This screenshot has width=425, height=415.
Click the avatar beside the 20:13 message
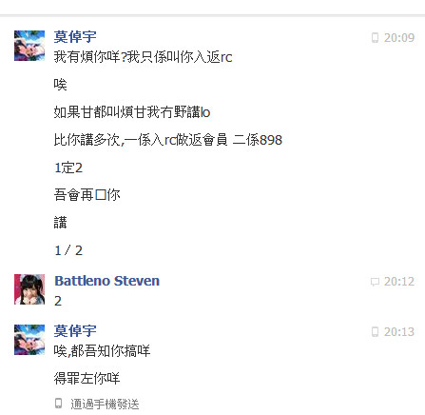click(x=29, y=340)
